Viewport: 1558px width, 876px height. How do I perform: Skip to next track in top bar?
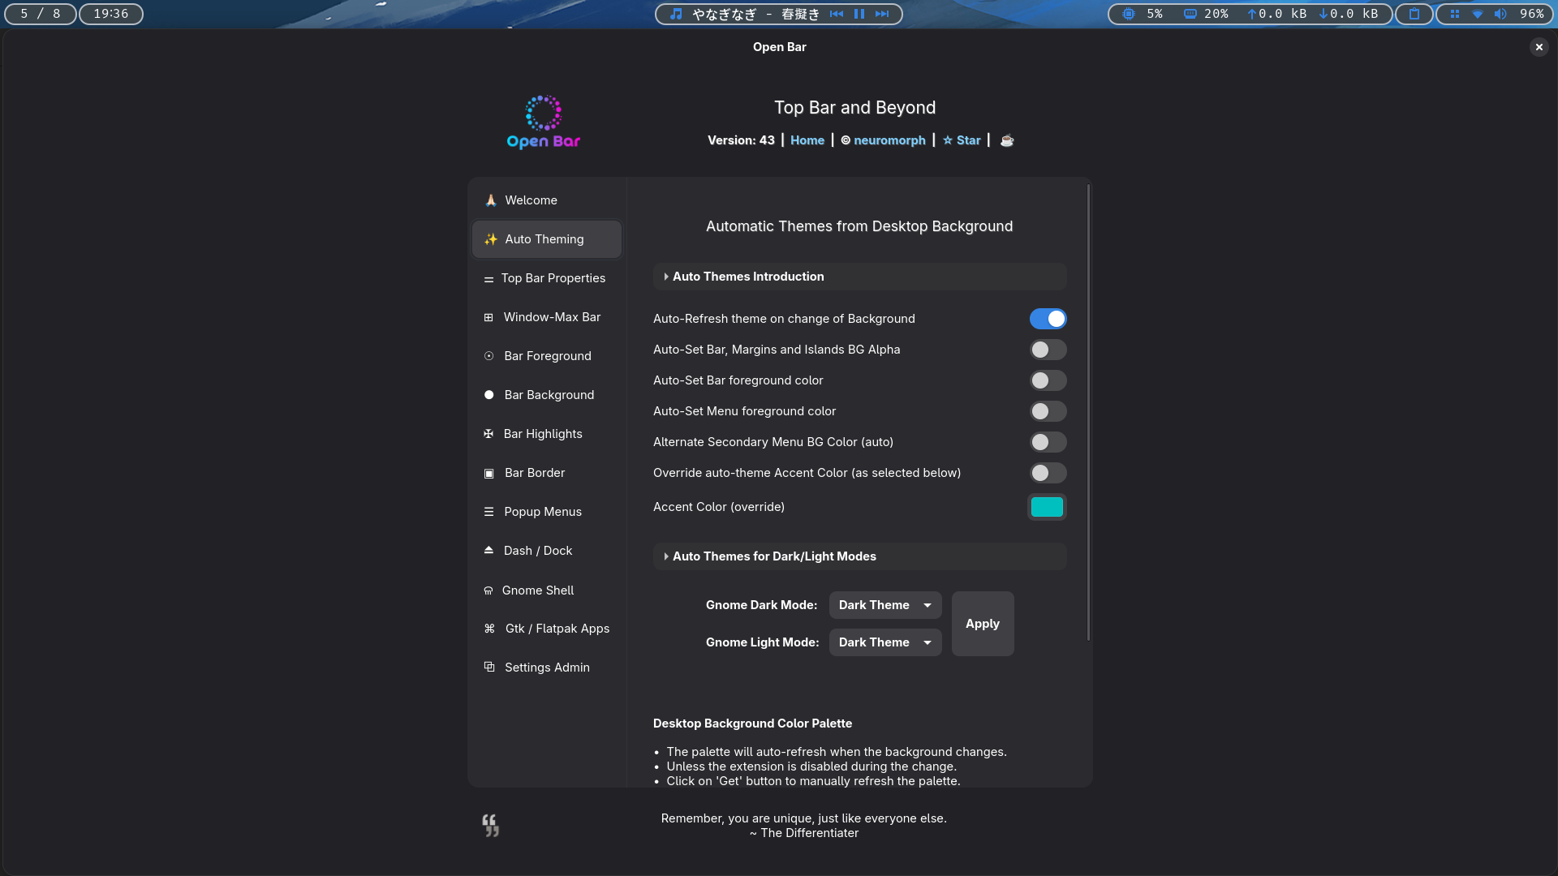(882, 14)
